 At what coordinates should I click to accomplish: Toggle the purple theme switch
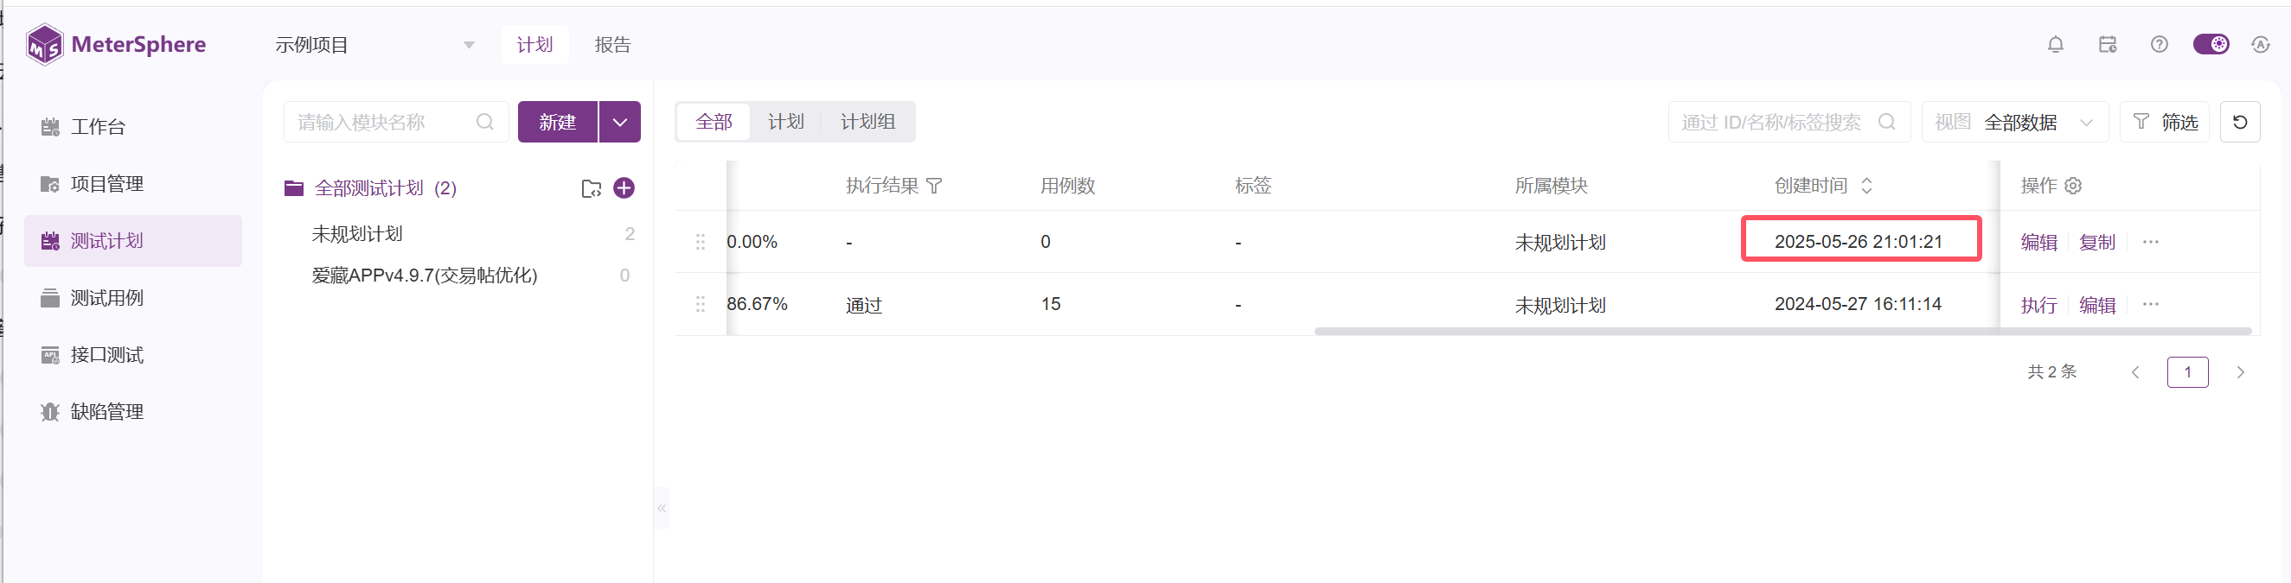click(2211, 44)
